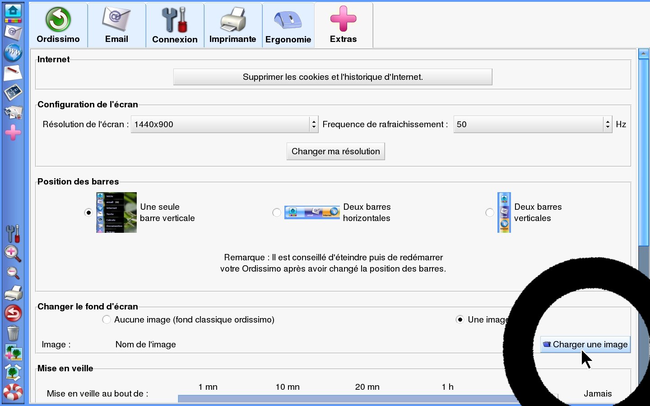Open the Résolution de l'écran dropdown
The image size is (650, 406).
(x=225, y=125)
